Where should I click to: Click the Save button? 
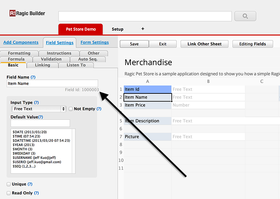click(134, 44)
